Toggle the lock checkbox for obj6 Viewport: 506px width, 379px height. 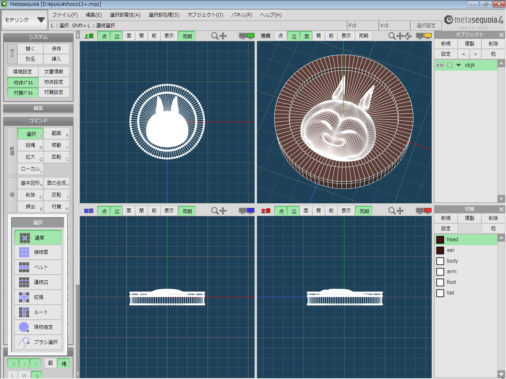(450, 65)
